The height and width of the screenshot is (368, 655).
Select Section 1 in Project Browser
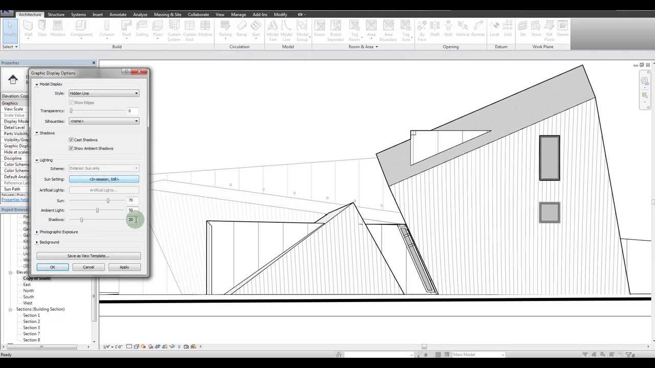[31, 315]
